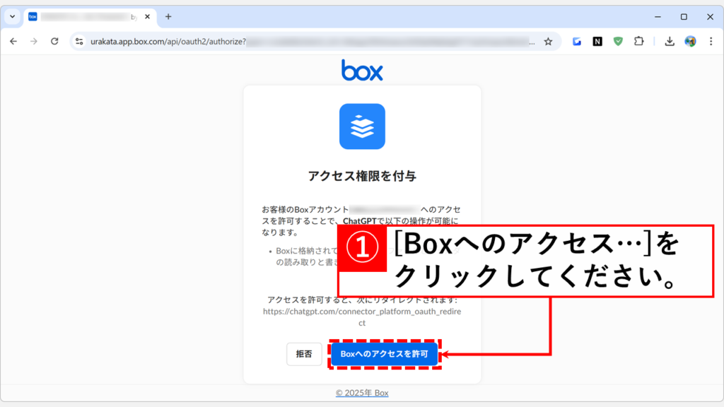724x407 pixels.
Task: Open the © 2025年 Box footer link
Action: point(362,393)
